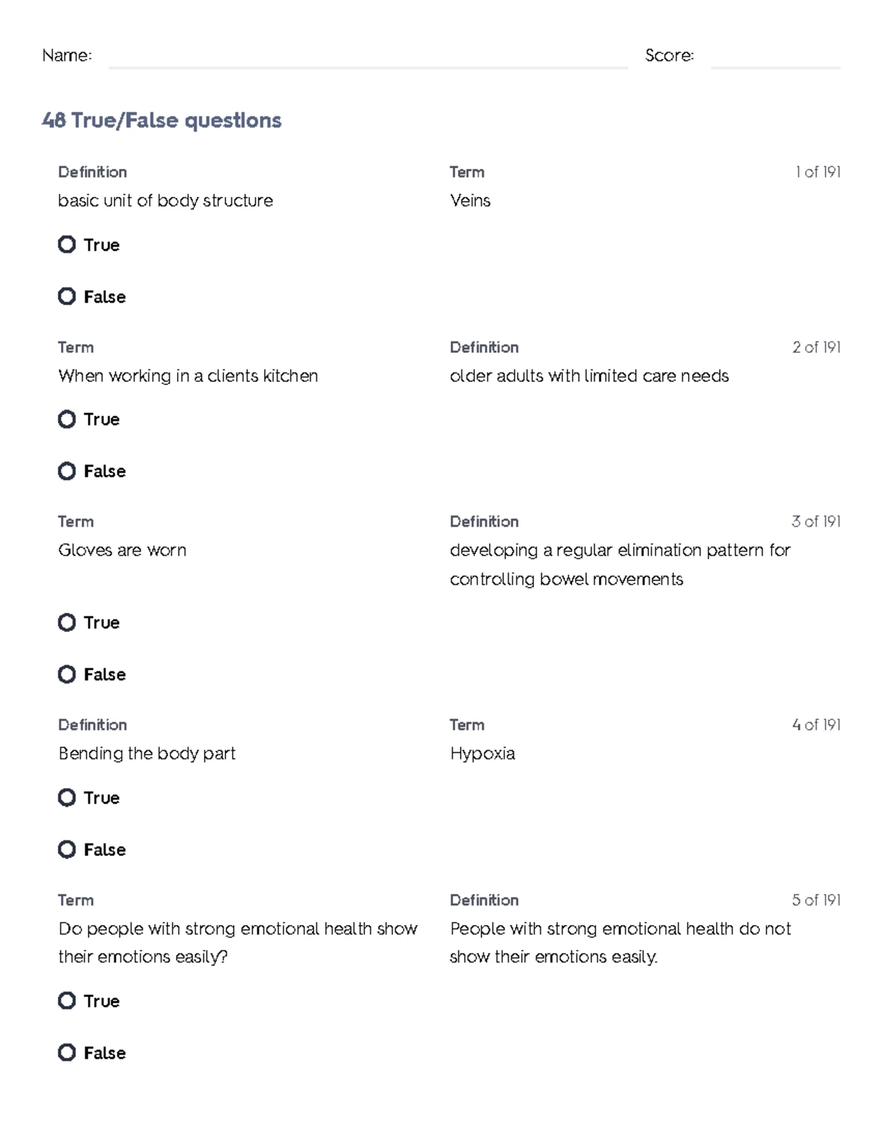Mark False for clients kitchen question
This screenshot has width=881, height=1141.
(67, 471)
